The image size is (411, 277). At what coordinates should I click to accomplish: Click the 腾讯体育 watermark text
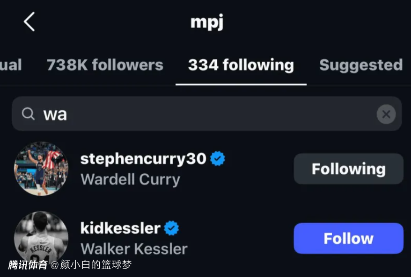(x=28, y=265)
